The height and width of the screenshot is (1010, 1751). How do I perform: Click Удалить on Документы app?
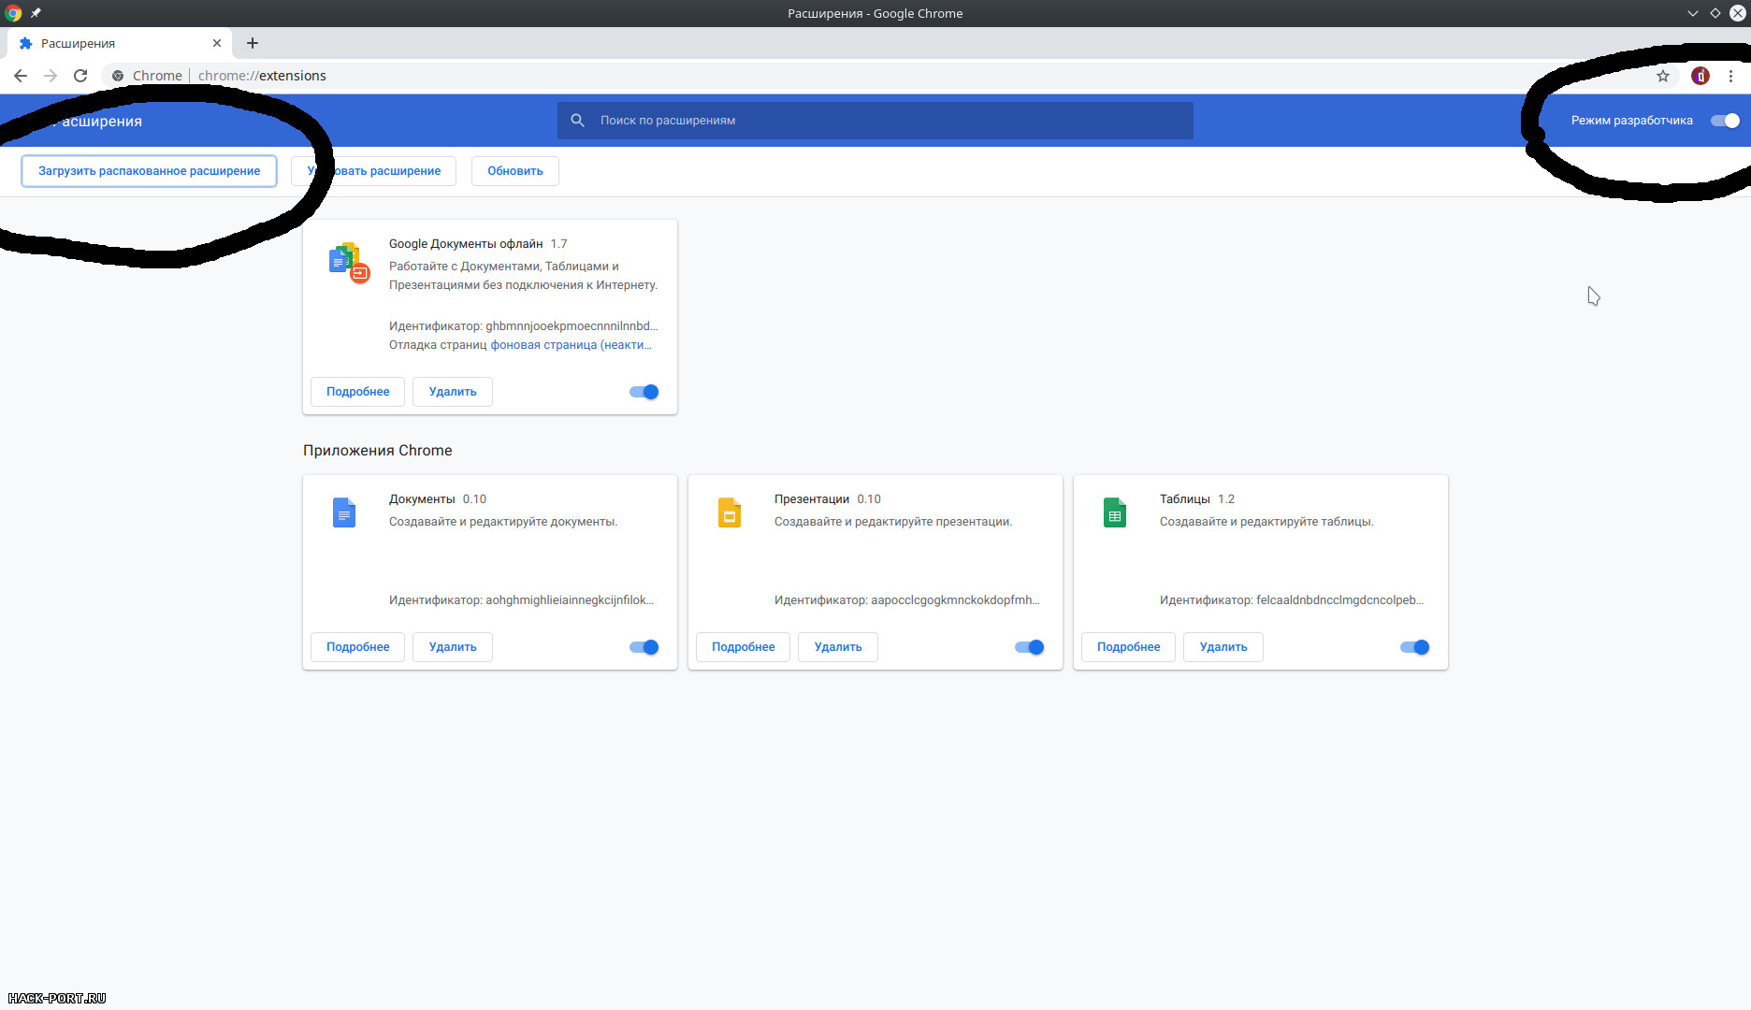(x=453, y=647)
